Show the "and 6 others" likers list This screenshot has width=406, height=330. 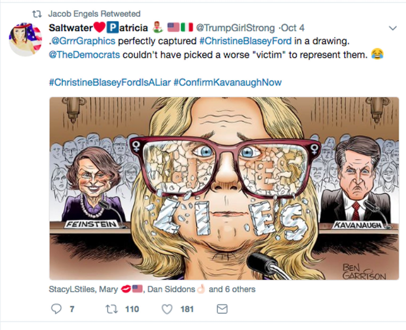(x=232, y=289)
